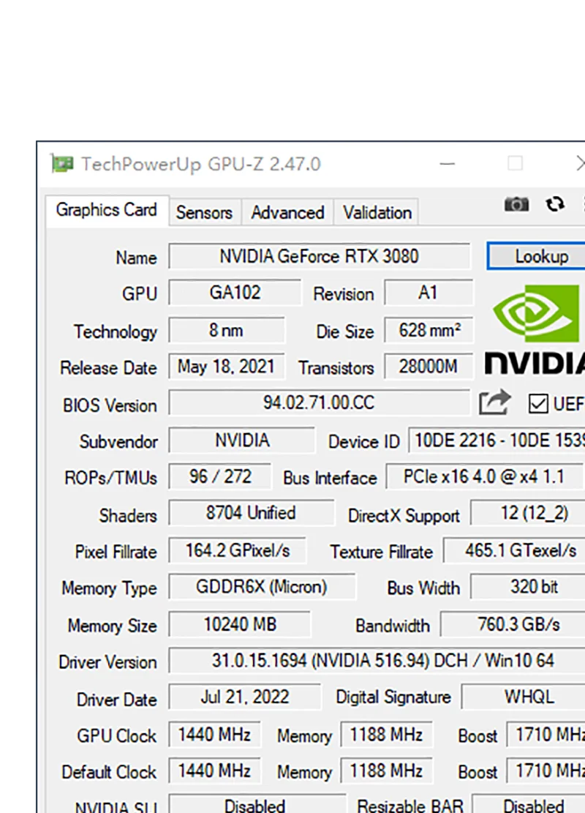This screenshot has width=585, height=813.
Task: Click the Default Clock row Memory 1188 MHz field
Action: [x=387, y=771]
